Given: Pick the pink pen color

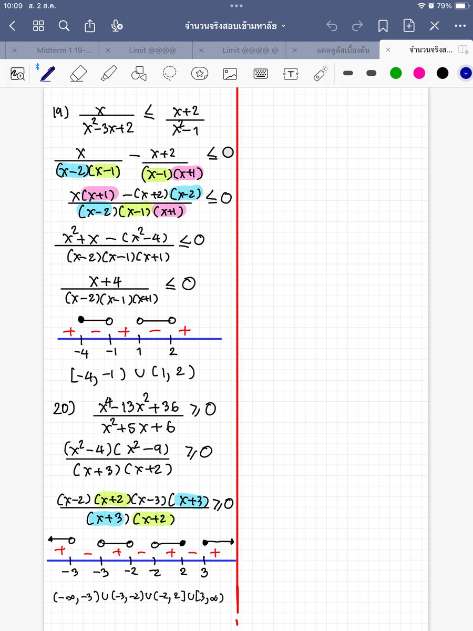Looking at the screenshot, I should coord(419,74).
